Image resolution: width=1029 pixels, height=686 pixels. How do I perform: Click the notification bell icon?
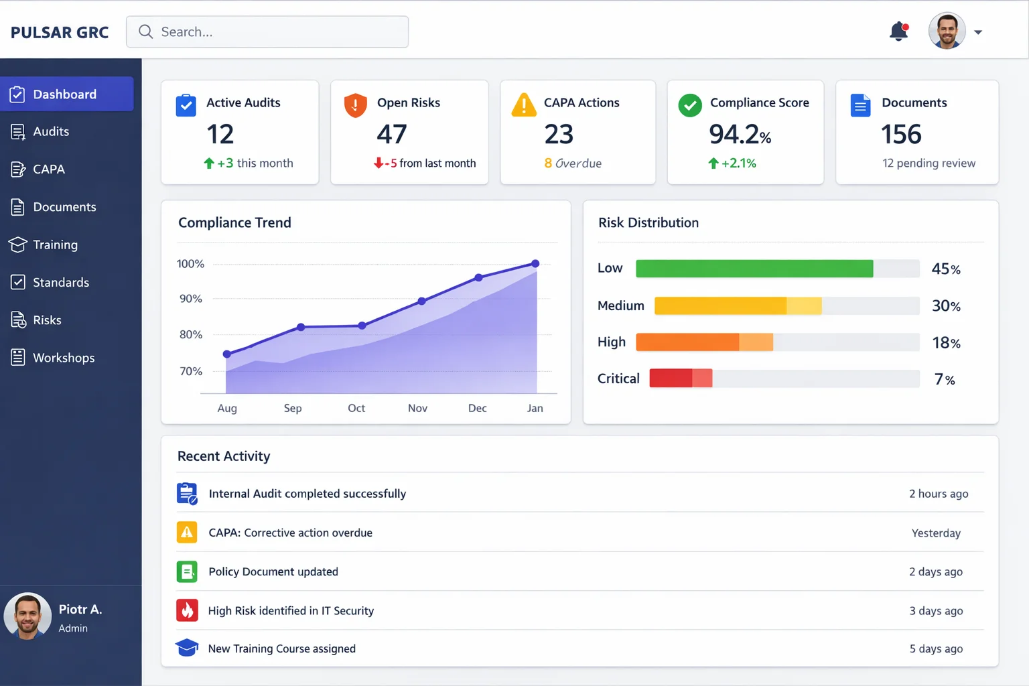898,31
